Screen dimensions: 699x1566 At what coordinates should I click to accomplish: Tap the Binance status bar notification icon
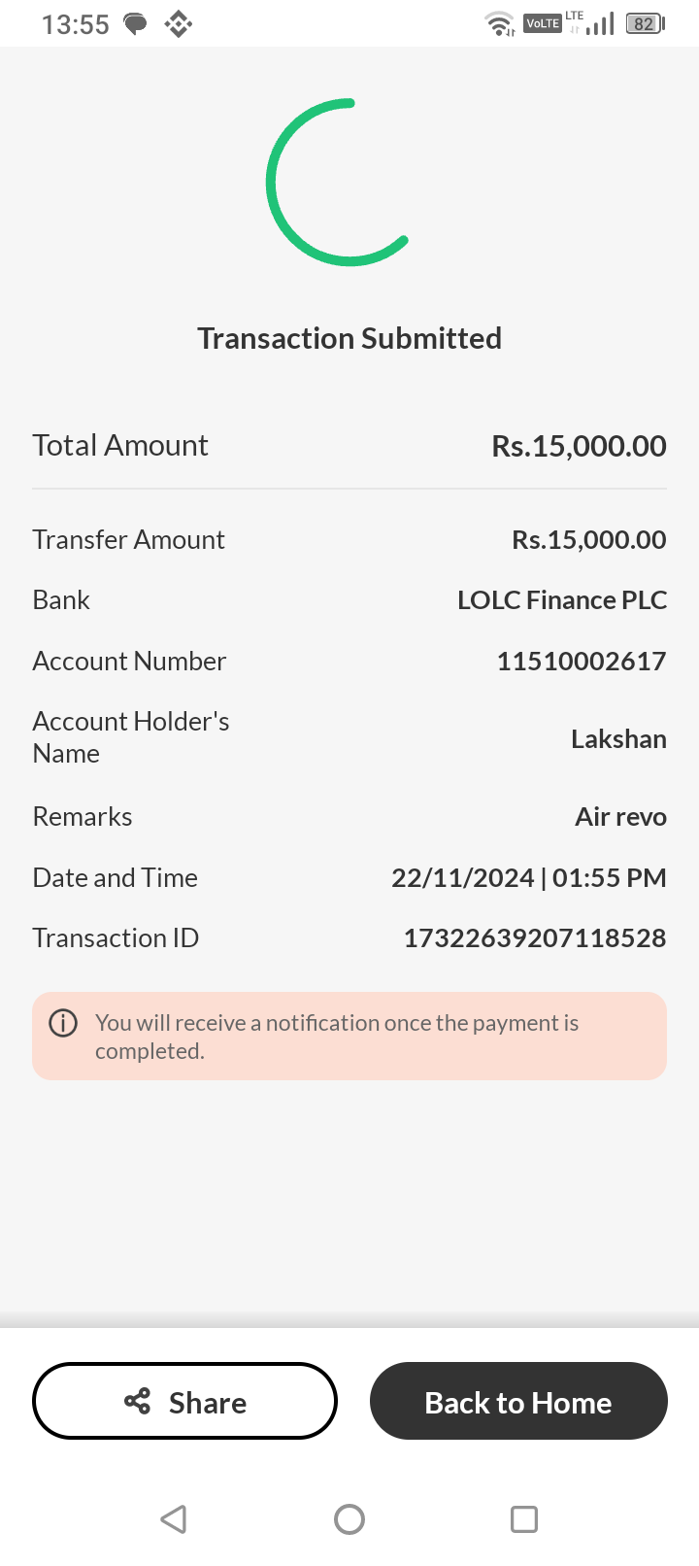pyautogui.click(x=178, y=23)
